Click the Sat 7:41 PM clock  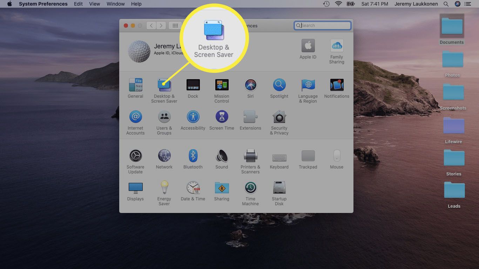(375, 4)
